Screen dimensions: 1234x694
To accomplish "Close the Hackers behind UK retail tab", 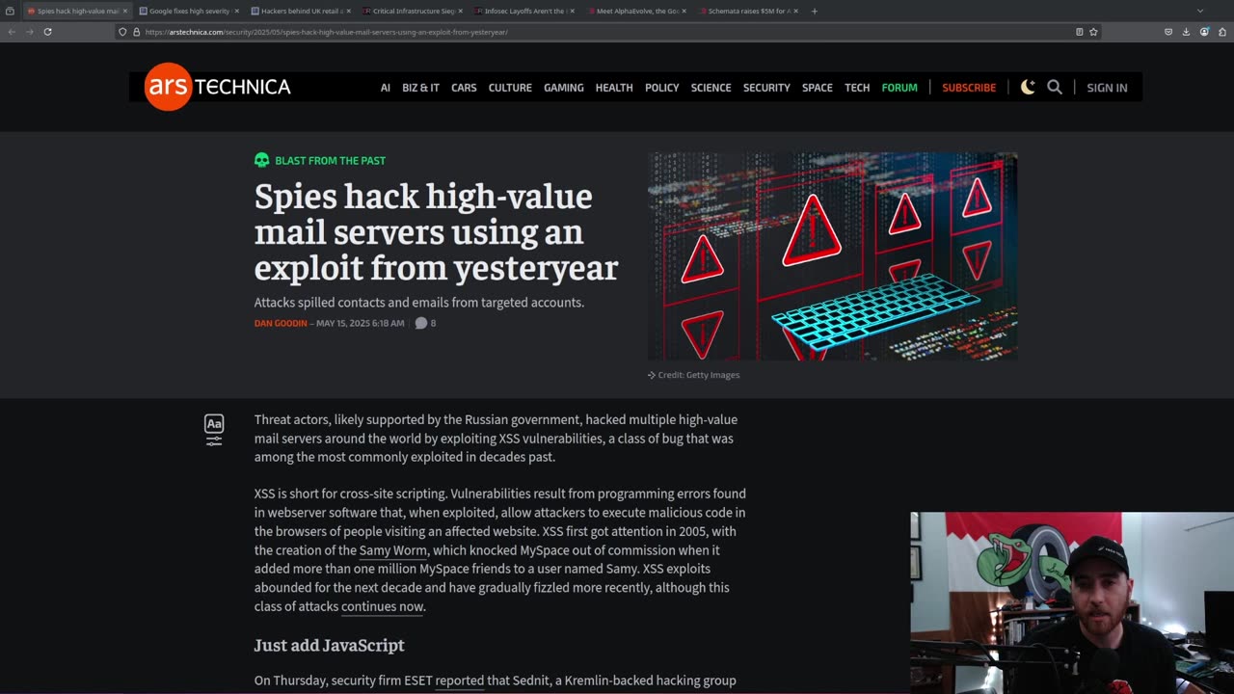I will click(x=348, y=11).
